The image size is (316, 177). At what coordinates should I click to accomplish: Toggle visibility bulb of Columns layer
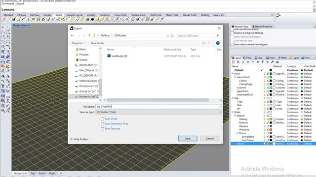point(265,88)
